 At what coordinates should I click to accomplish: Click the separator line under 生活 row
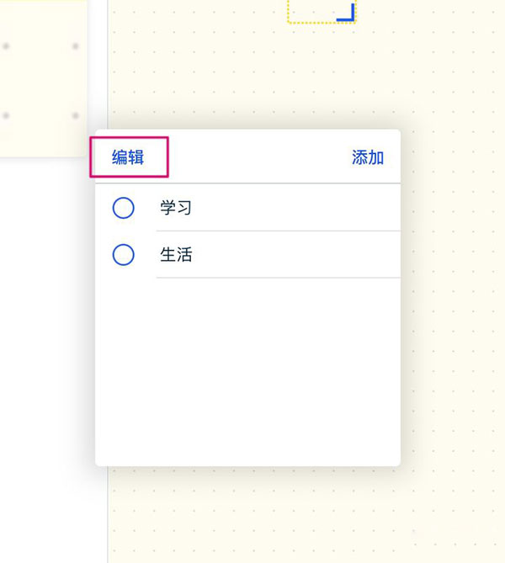coord(278,277)
